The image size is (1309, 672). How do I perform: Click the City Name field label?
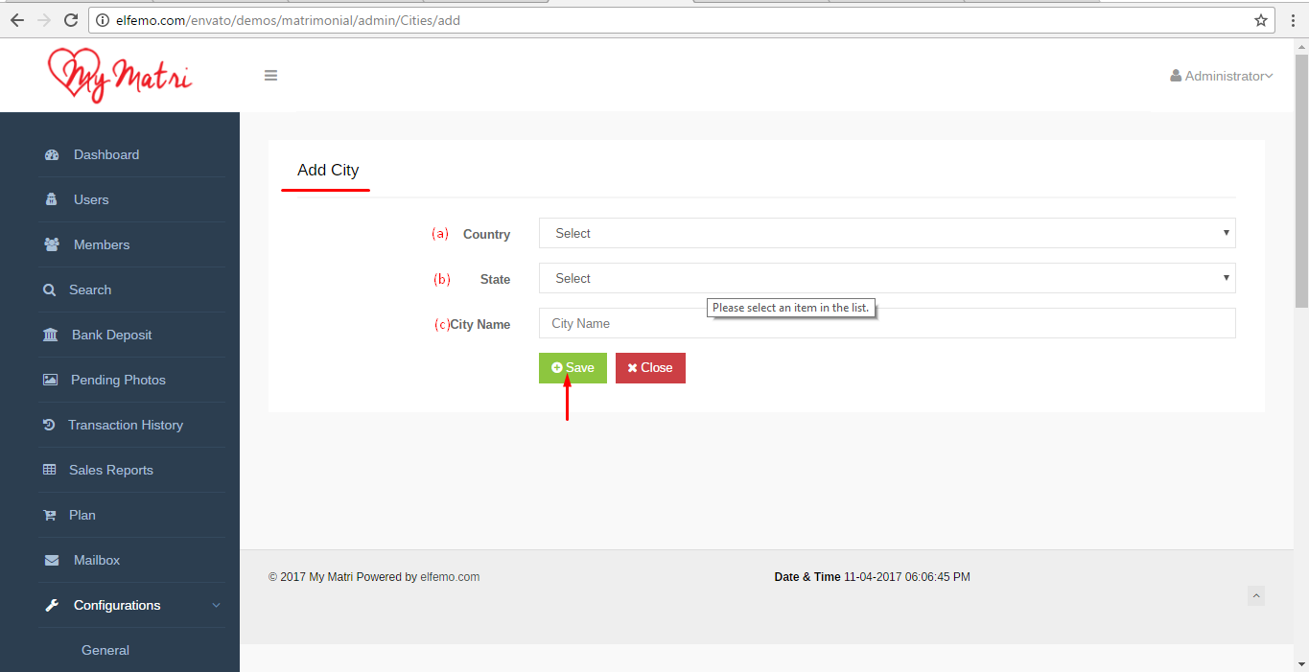480,324
